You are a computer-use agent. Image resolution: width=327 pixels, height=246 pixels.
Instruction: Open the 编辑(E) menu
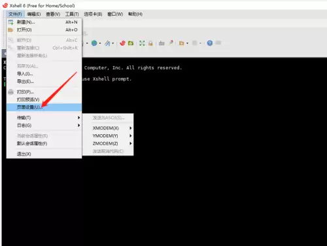click(x=34, y=14)
